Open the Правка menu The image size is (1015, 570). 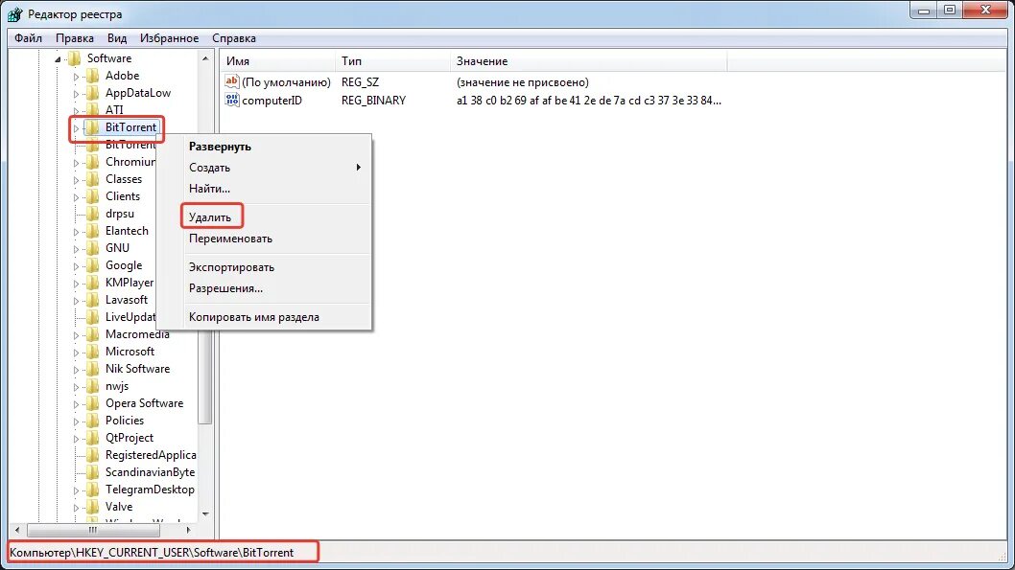(x=75, y=38)
